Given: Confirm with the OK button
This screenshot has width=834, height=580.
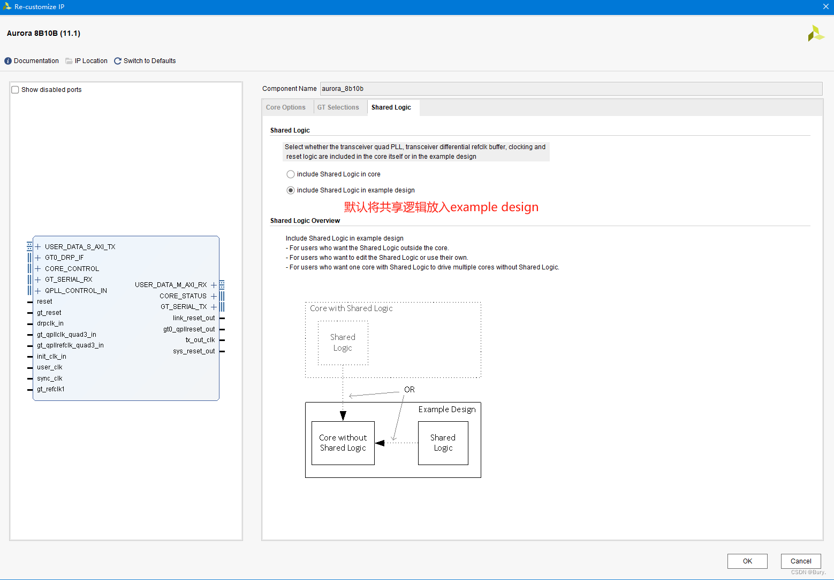Looking at the screenshot, I should pyautogui.click(x=747, y=561).
